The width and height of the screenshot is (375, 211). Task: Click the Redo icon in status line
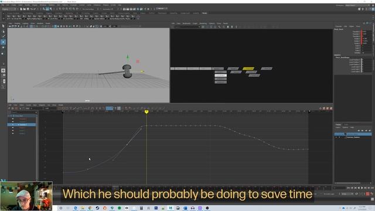[x=35, y=9]
